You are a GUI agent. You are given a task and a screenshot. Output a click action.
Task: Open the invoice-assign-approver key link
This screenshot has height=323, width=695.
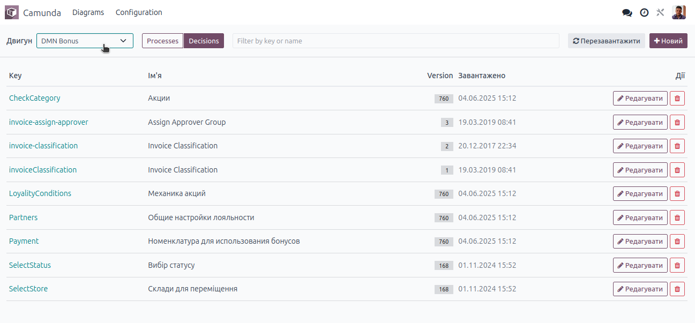click(x=49, y=122)
